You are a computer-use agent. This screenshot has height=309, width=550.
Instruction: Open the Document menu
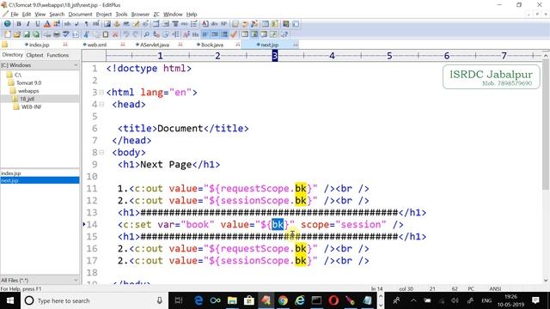(x=80, y=15)
